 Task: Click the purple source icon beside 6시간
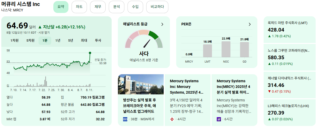pyautogui.click(x=219, y=119)
